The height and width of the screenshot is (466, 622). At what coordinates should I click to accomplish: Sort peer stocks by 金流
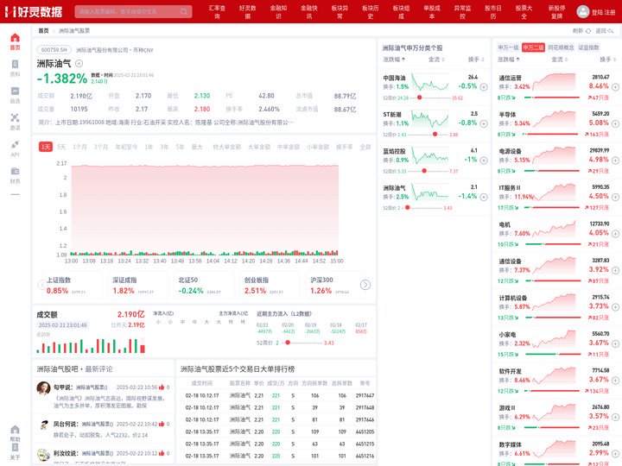(436, 60)
